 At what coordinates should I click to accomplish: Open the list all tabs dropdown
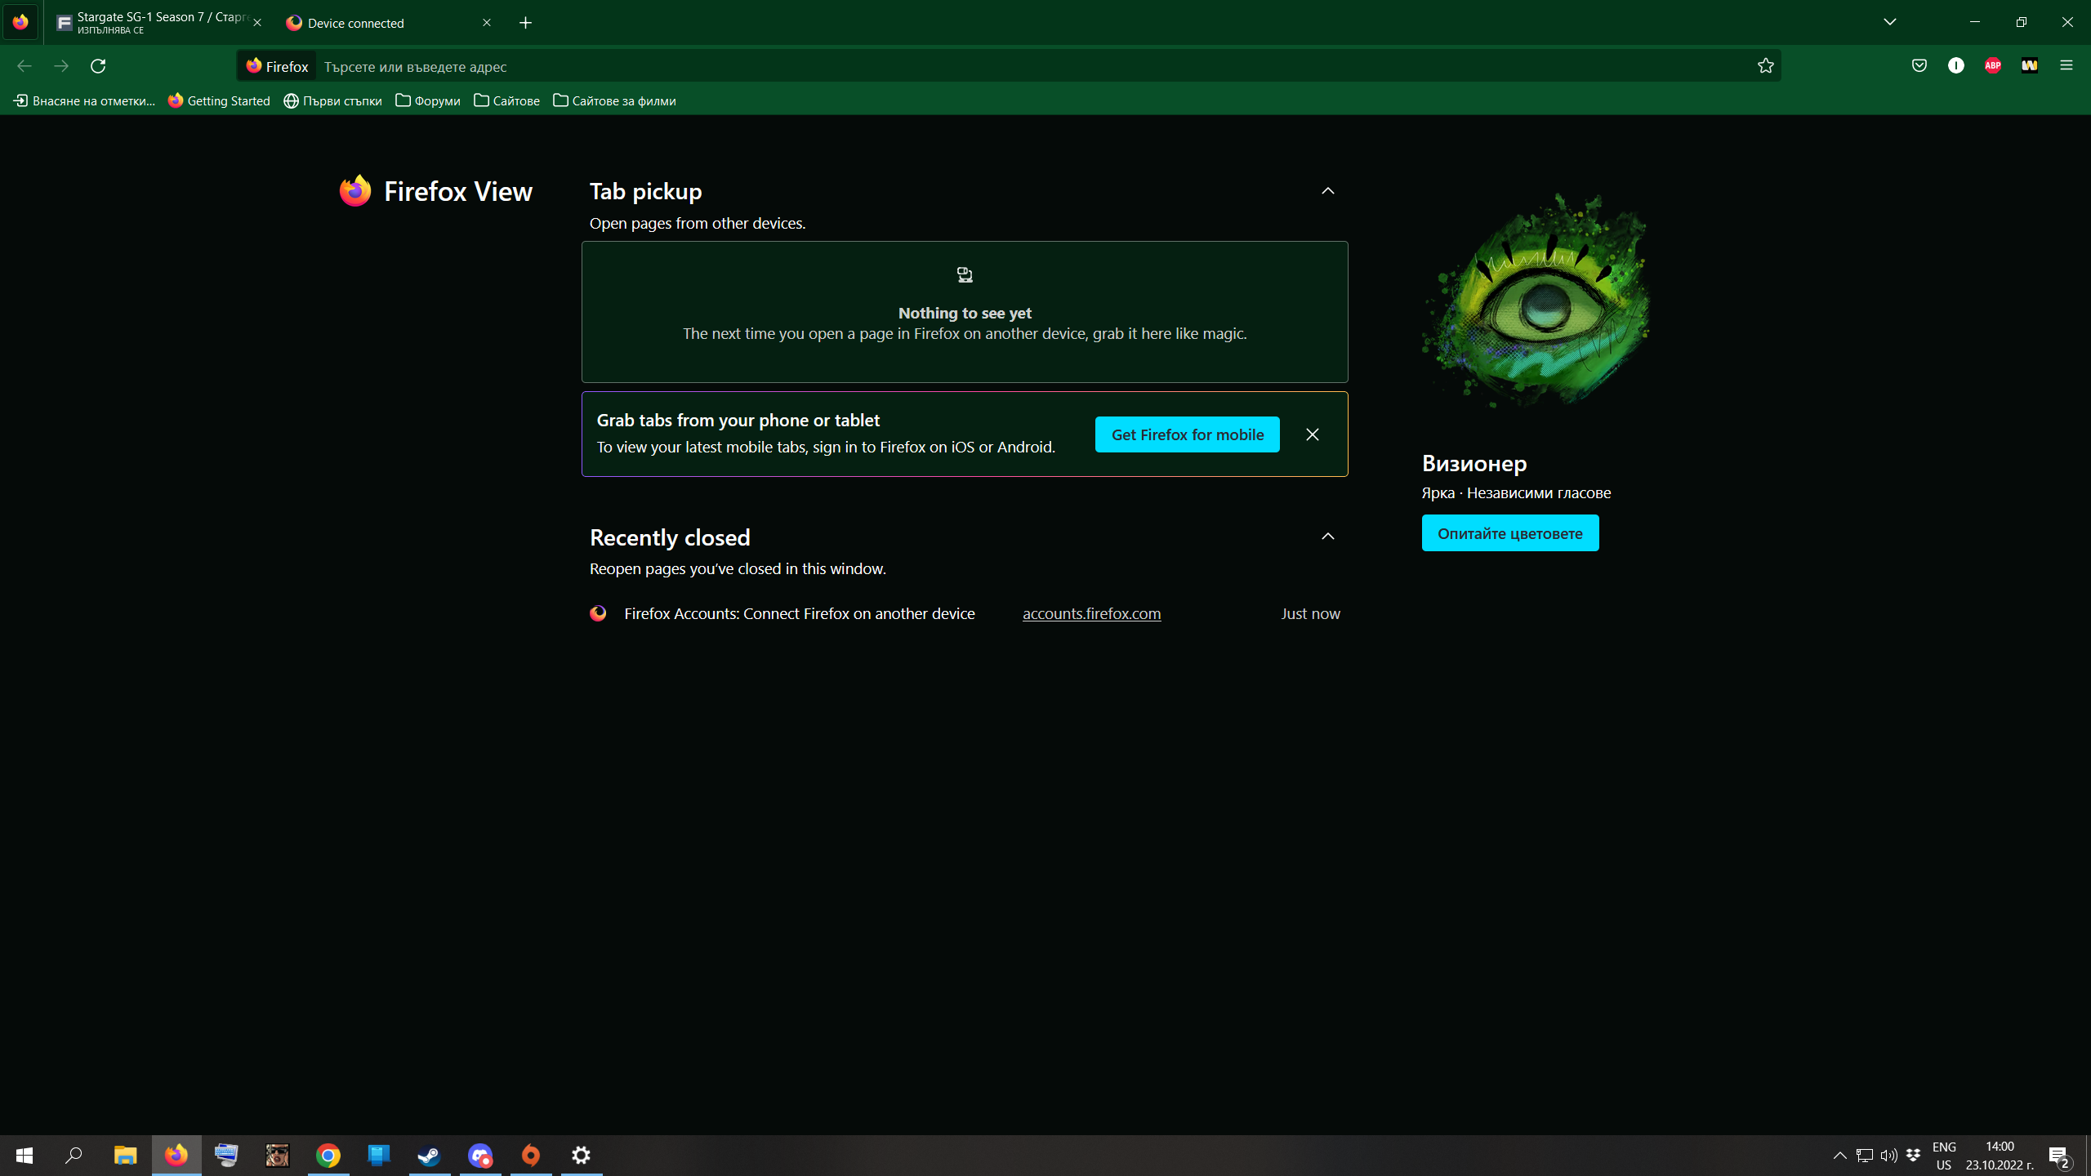(x=1889, y=22)
